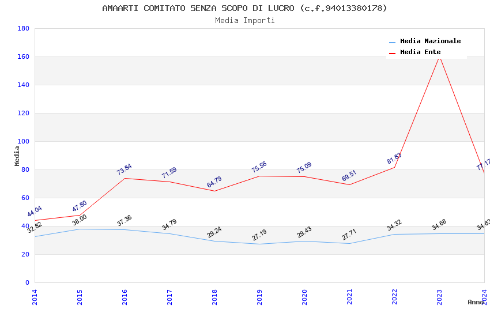Click the 44.04 data label

pyautogui.click(x=35, y=212)
